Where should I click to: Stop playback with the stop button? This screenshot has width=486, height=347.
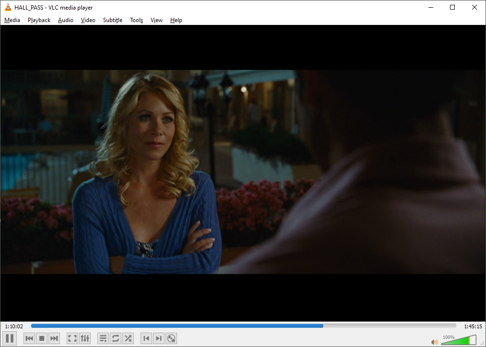(x=42, y=338)
